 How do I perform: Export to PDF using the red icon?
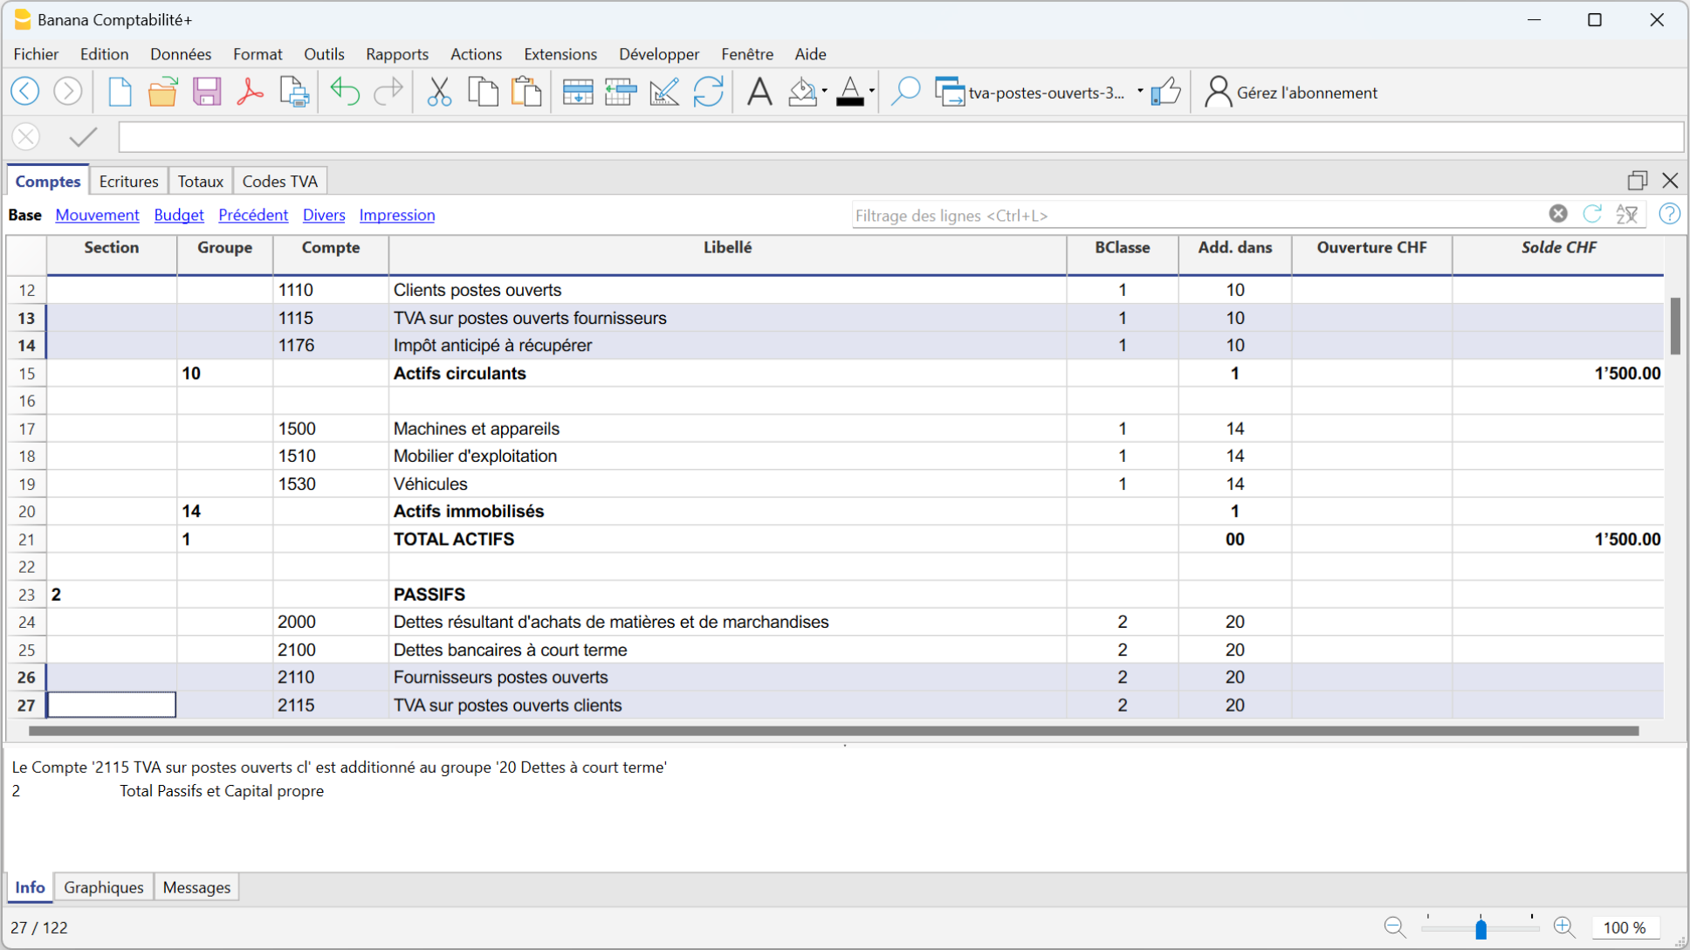(251, 92)
